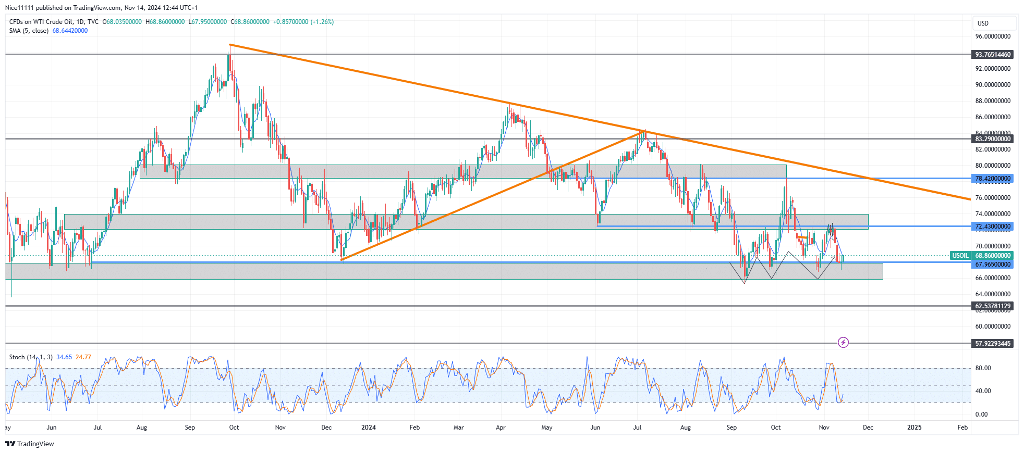The width and height of the screenshot is (1024, 453).
Task: Click the 62.53781129 price level label
Action: pos(993,306)
